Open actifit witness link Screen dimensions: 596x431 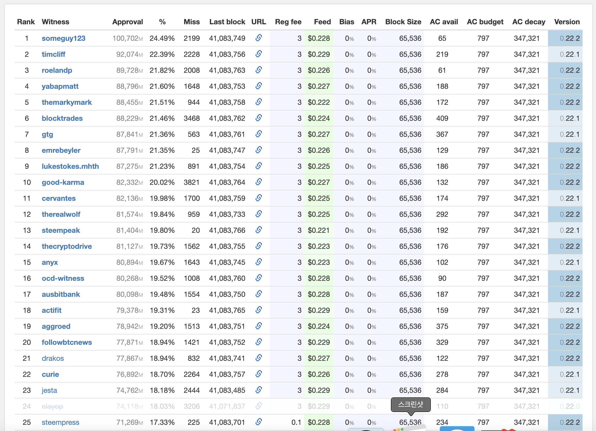tap(52, 311)
